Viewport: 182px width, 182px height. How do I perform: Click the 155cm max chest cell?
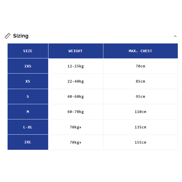point(140,142)
